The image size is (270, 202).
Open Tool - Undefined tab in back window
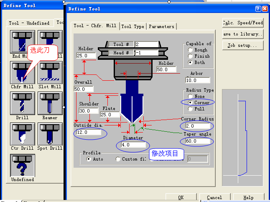pos(29,23)
